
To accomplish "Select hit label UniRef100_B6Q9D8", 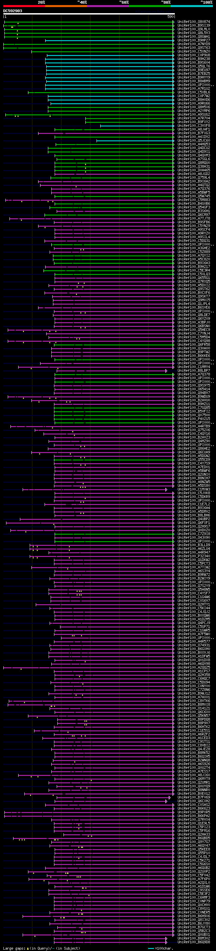I will pos(194,942).
